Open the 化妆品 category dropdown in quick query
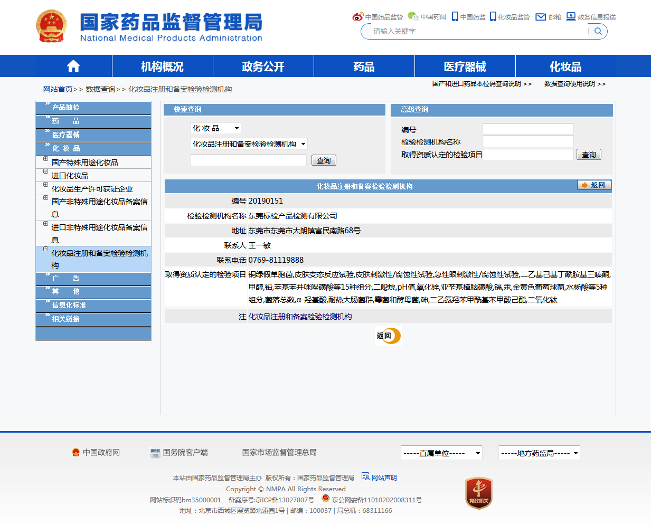 coord(216,128)
